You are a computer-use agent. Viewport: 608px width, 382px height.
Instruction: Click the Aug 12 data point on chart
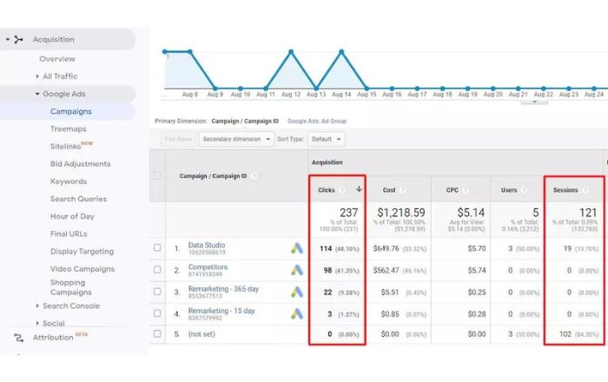(x=291, y=51)
